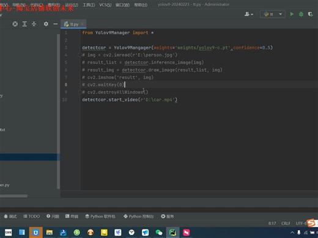This screenshot has width=318, height=238.
Task: Open project panel gear settings
Action: tap(46, 24)
